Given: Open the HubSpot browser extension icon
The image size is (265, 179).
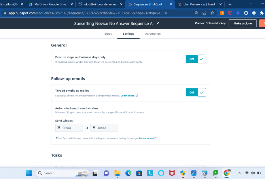Looking at the screenshot, I should [x=222, y=13].
